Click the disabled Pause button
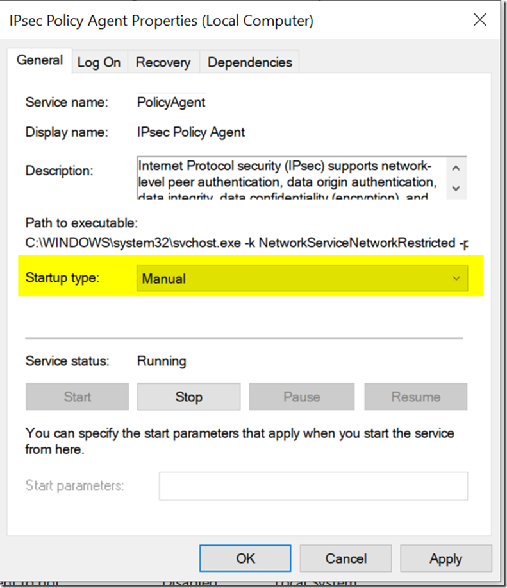 click(x=301, y=397)
